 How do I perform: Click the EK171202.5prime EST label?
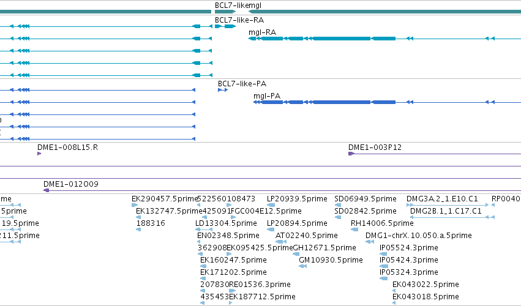pyautogui.click(x=233, y=272)
